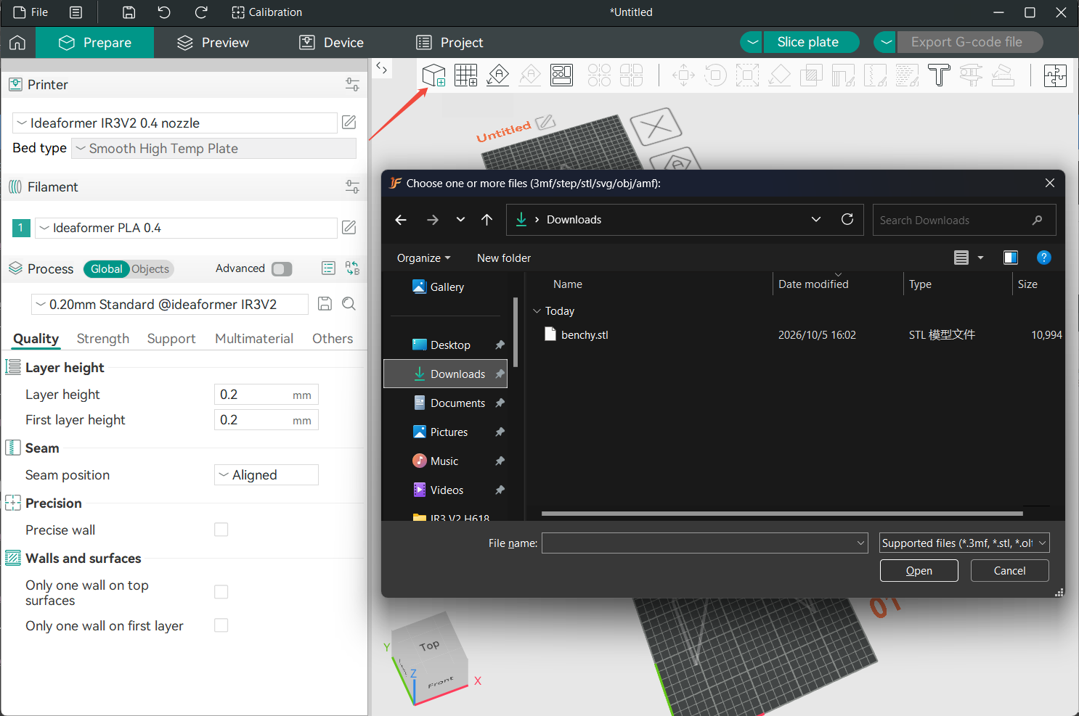Select the Text (T) tool icon
The height and width of the screenshot is (716, 1079).
tap(939, 75)
